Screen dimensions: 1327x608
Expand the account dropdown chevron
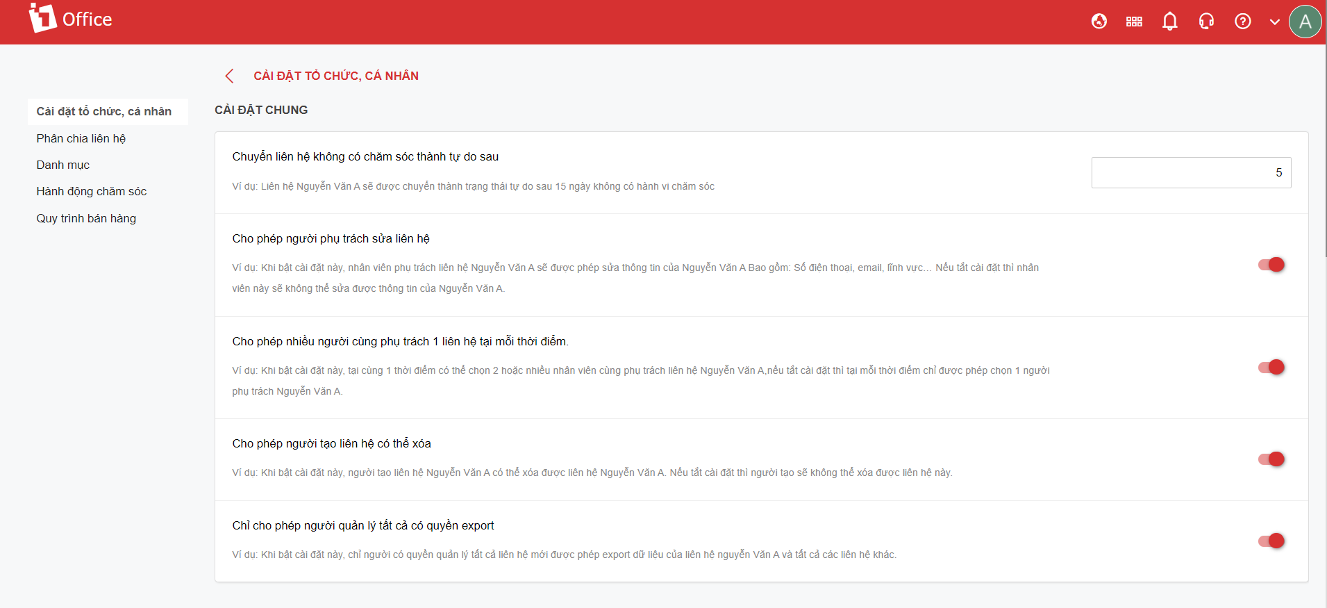1274,22
